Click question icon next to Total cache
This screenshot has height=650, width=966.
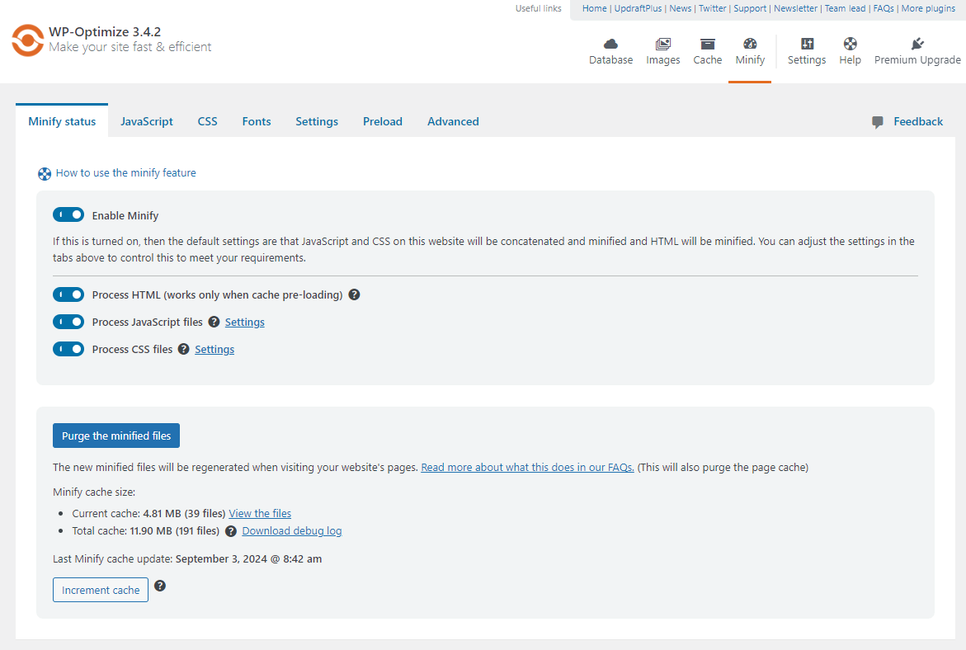(231, 531)
